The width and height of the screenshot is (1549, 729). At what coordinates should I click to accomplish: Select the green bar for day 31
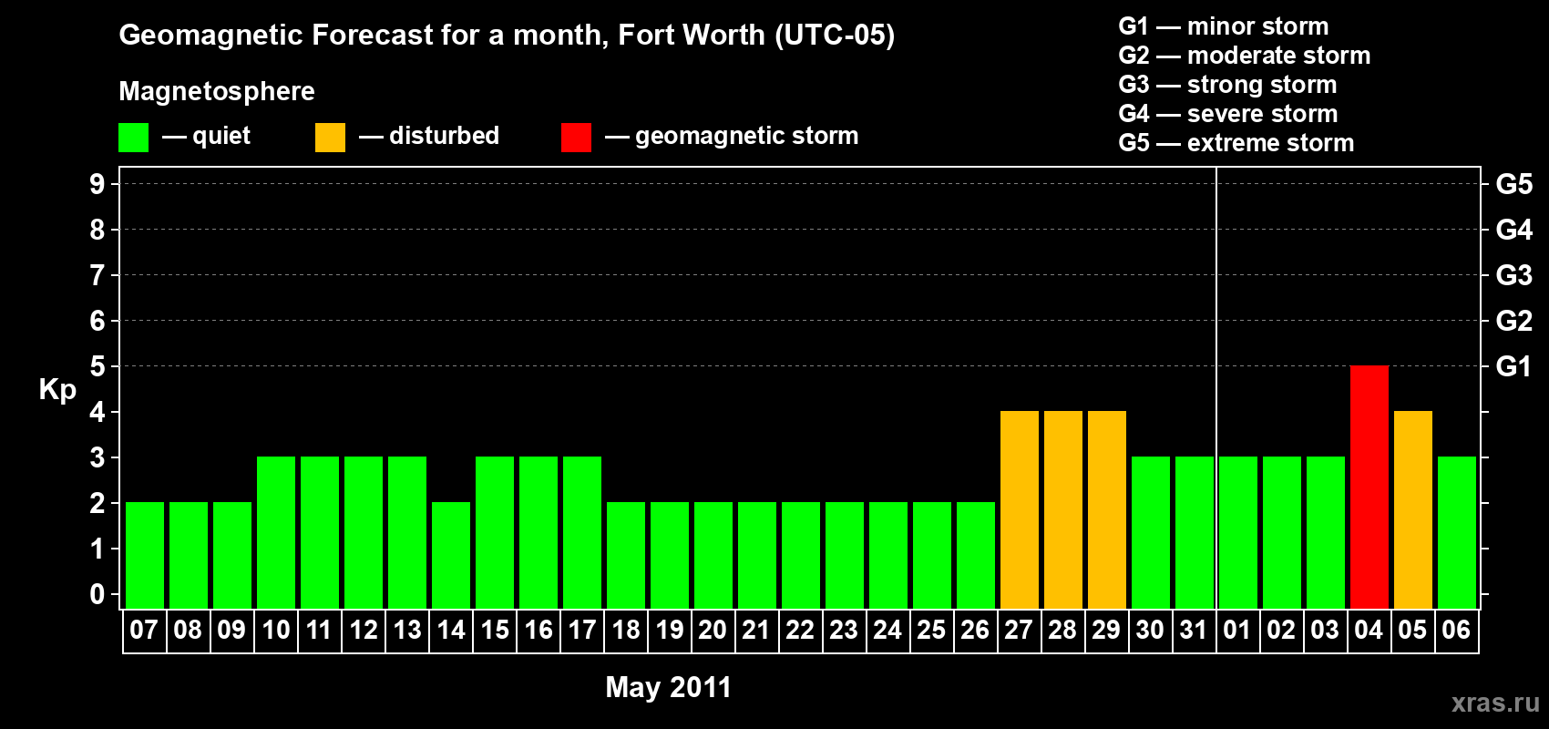coord(1194,532)
